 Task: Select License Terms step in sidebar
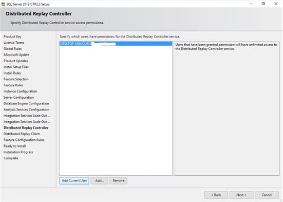click(14, 43)
